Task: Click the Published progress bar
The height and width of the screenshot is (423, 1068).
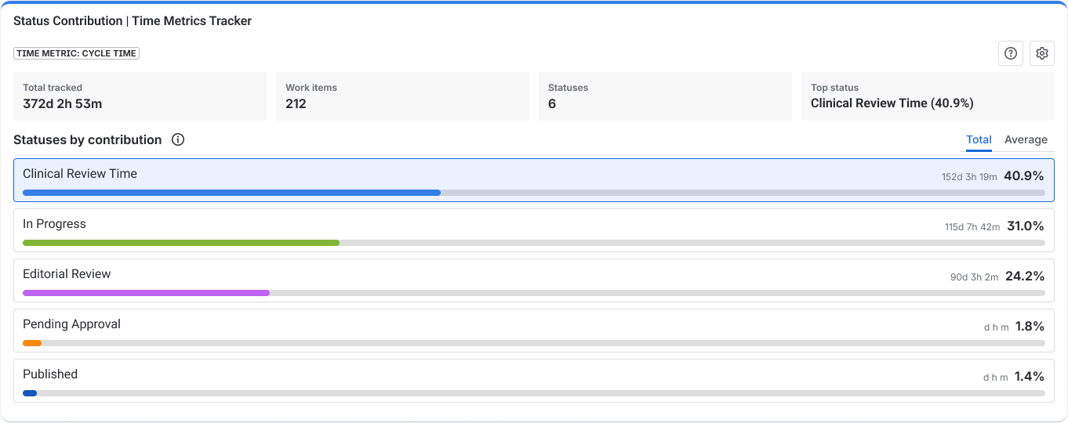Action: coord(30,393)
